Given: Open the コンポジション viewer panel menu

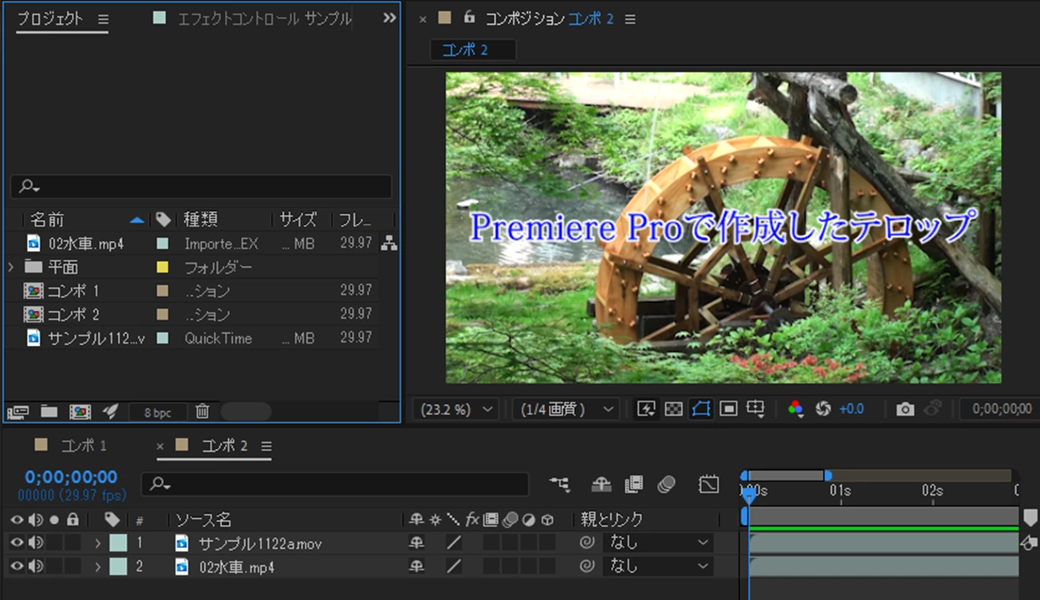Looking at the screenshot, I should (630, 18).
